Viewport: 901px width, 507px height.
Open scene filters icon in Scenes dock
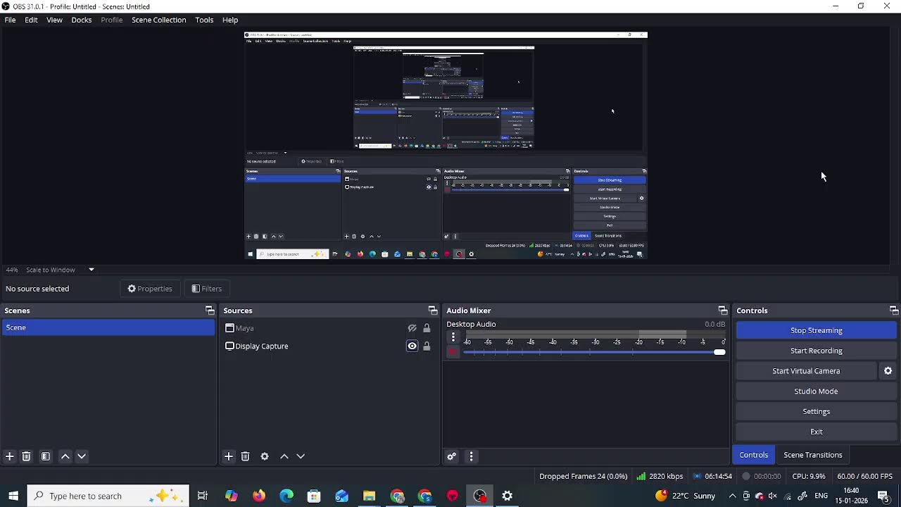tap(46, 456)
